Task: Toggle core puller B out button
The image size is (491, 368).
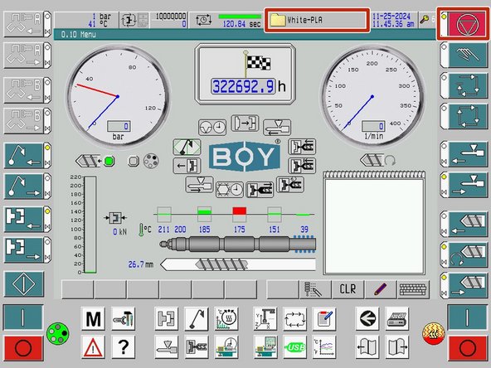Action: [27, 121]
